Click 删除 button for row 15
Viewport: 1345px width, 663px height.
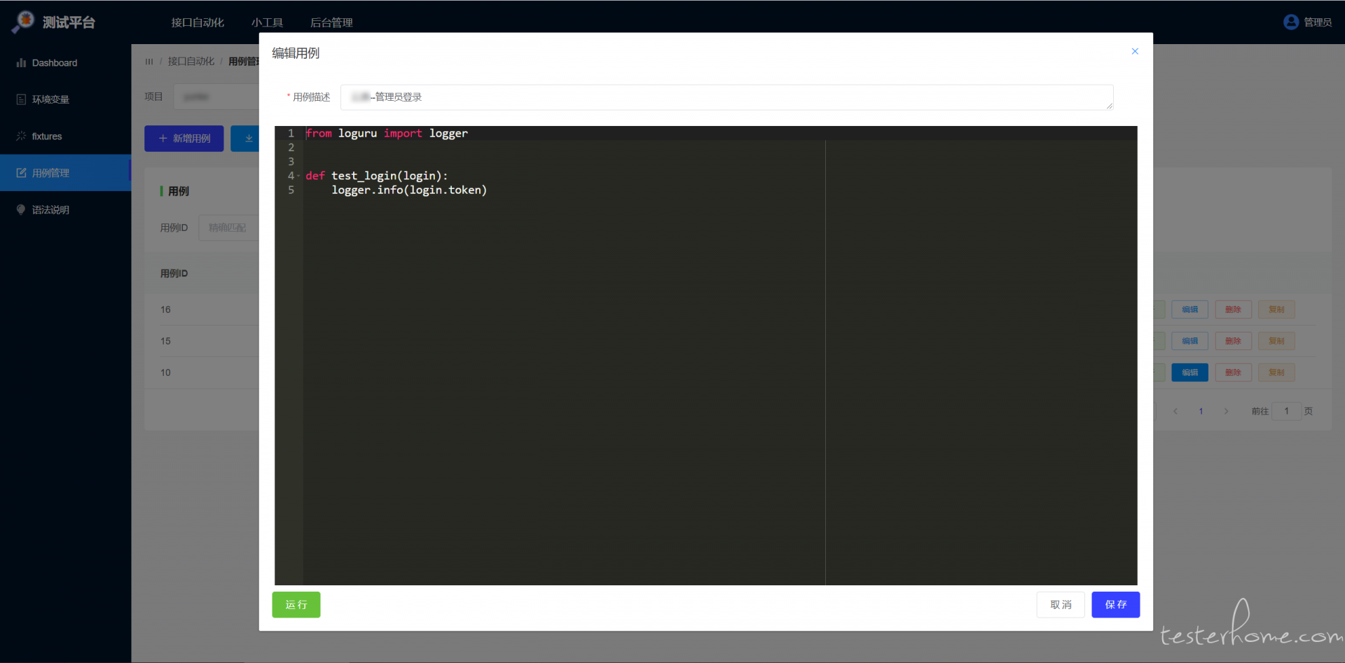[1233, 341]
